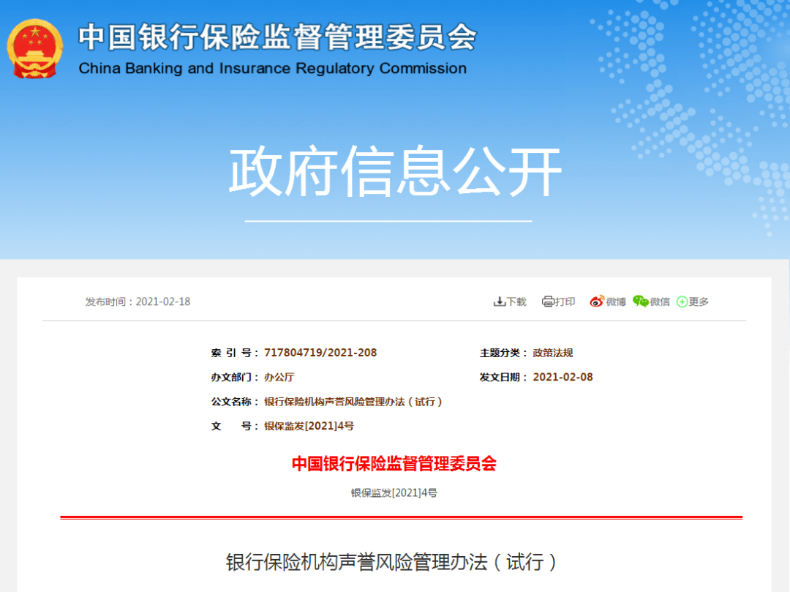790x592 pixels.
Task: Click the 主题分类 field label
Action: 503,353
